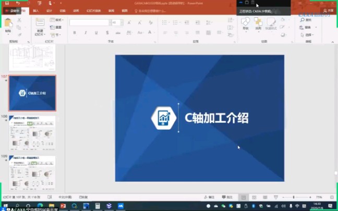The width and height of the screenshot is (338, 211).
Task: Click the Undo arrow in the title bar
Action: (18, 3)
